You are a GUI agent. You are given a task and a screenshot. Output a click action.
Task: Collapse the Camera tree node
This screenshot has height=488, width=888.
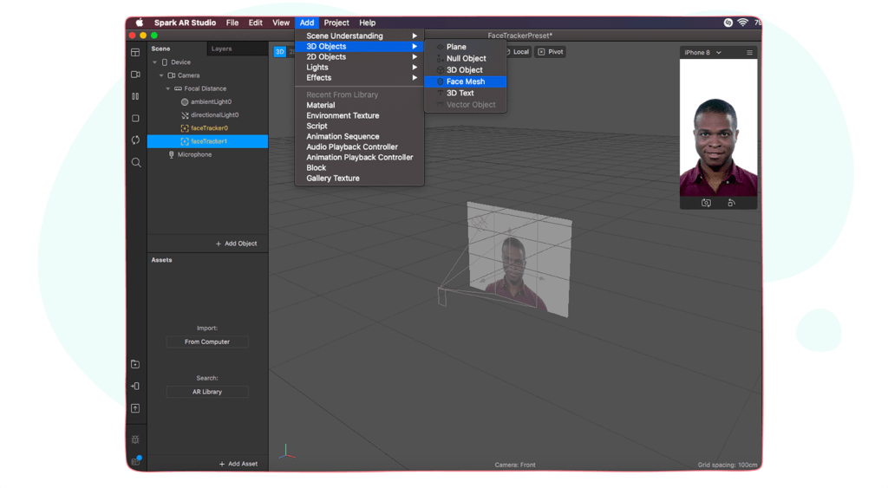point(161,75)
